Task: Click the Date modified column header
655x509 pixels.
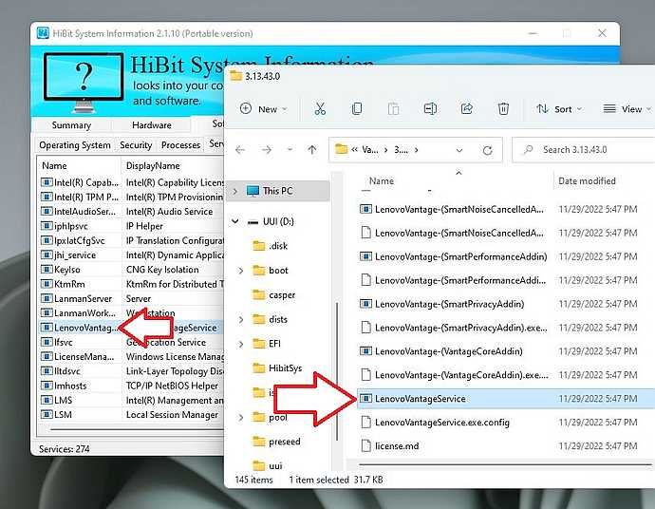Action: coord(587,181)
